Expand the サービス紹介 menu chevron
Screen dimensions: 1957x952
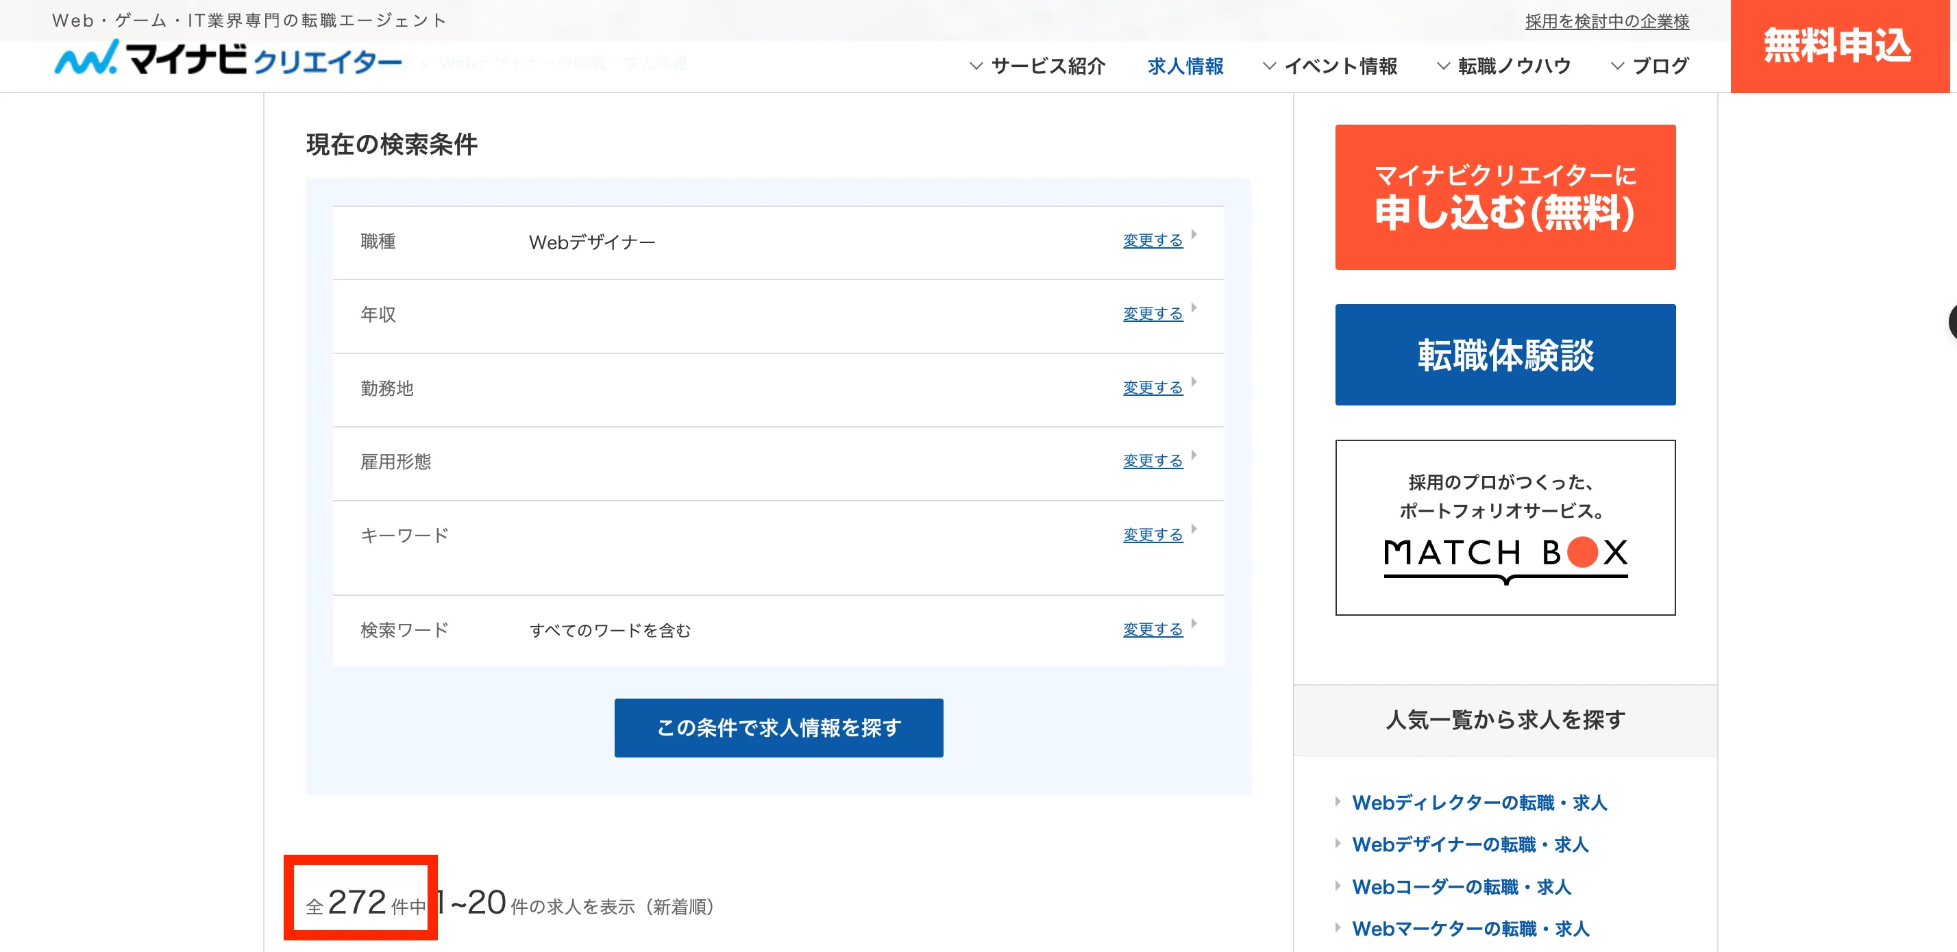pos(976,66)
